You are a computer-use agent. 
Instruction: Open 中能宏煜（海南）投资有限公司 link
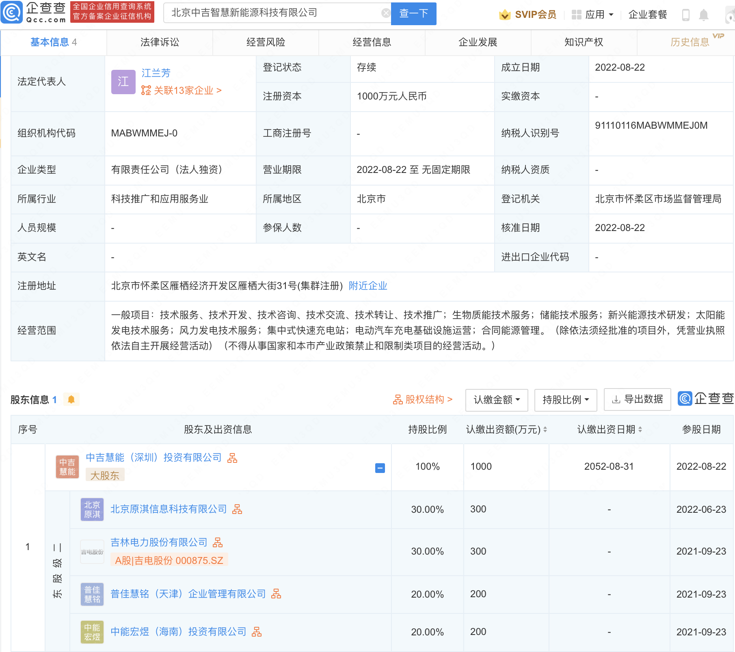[x=178, y=632]
